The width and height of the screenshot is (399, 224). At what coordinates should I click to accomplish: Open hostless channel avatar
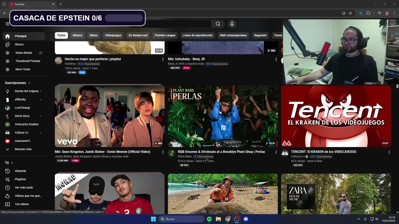59,60
